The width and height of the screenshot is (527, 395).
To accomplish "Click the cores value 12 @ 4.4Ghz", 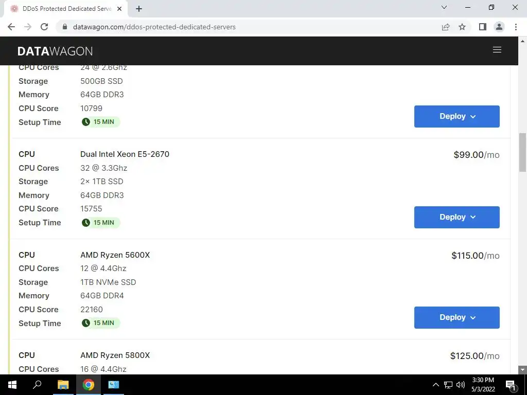I will pyautogui.click(x=103, y=268).
